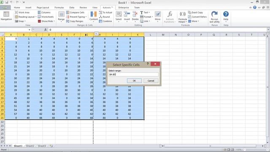Viewport: 270px width, 152px height.
Task: Select row 22 header
Action: click(2, 122)
